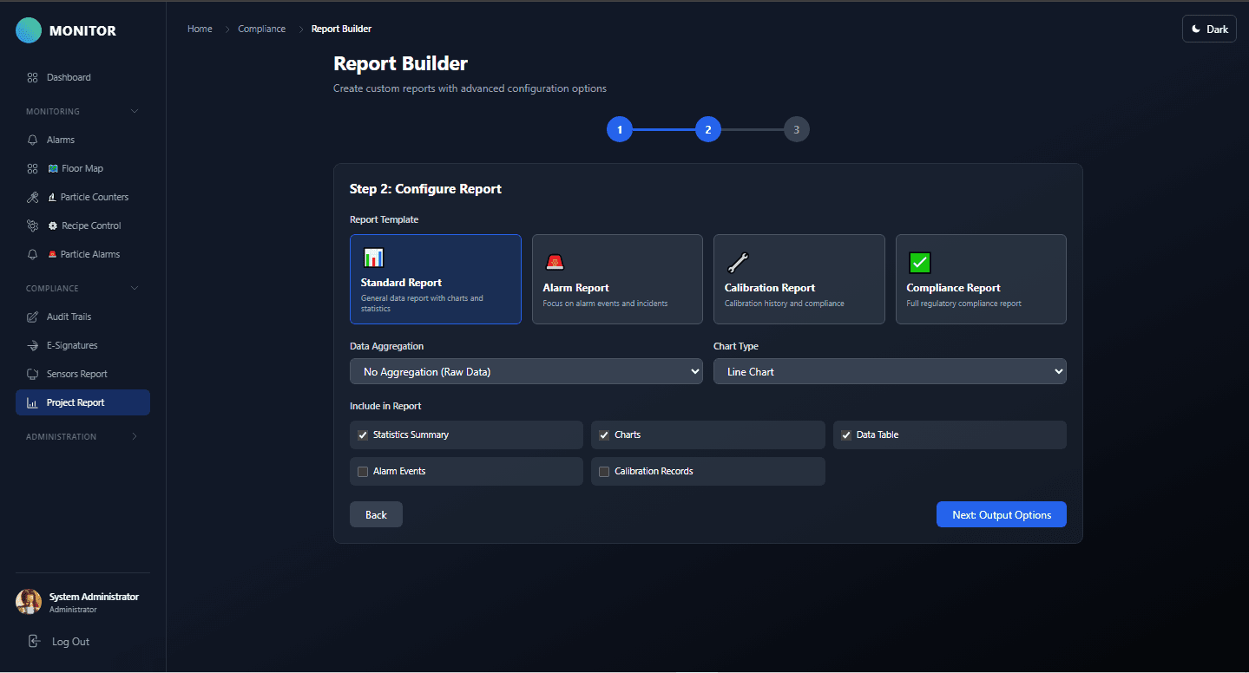Click the Calibration Report wrench icon
Screen dimensions: 1249x673
point(737,262)
